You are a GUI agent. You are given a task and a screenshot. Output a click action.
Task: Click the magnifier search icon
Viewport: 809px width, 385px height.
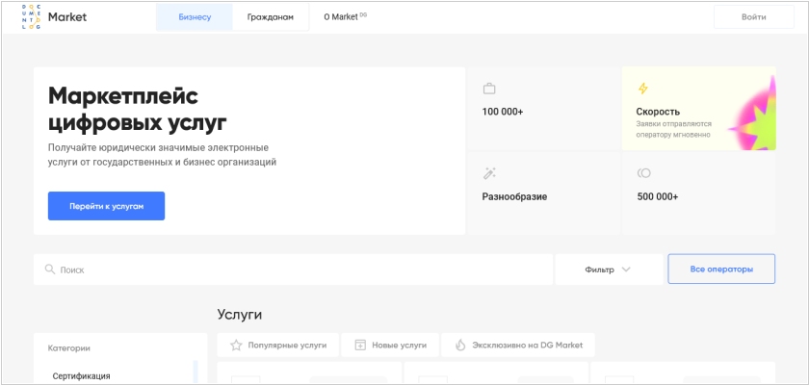point(50,269)
